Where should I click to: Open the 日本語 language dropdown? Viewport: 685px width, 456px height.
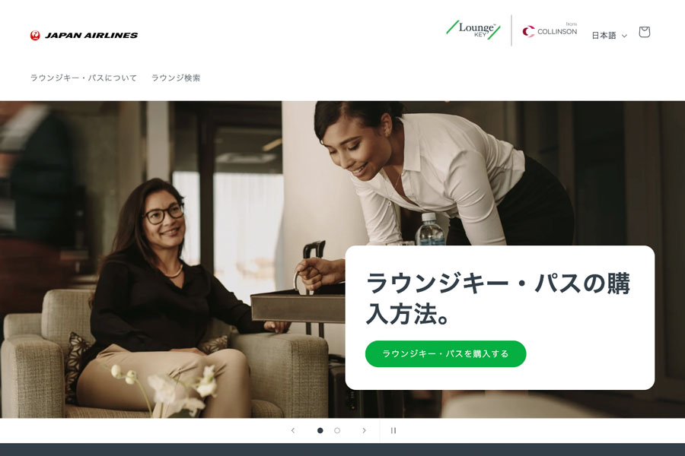point(610,36)
